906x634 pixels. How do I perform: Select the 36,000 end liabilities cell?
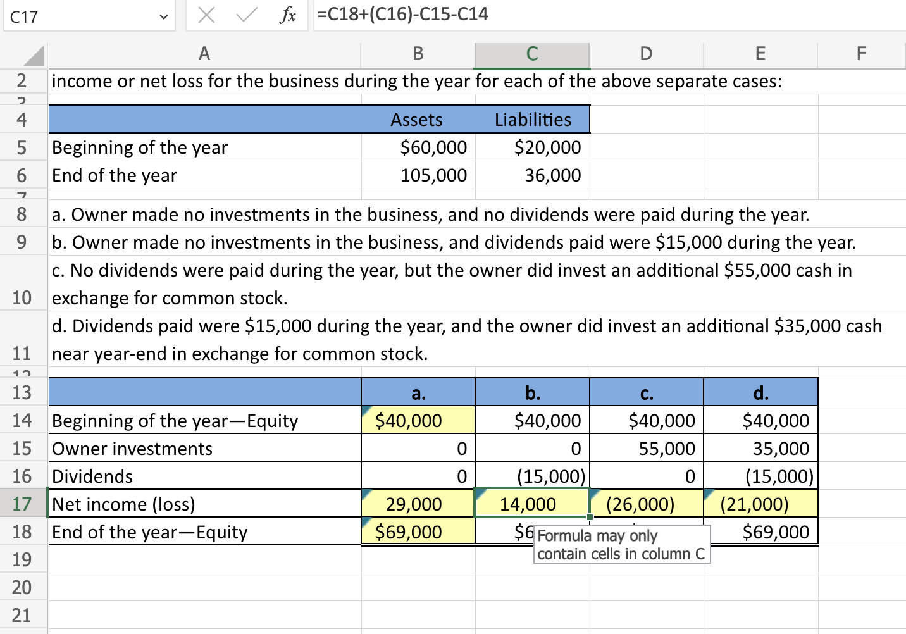532,175
